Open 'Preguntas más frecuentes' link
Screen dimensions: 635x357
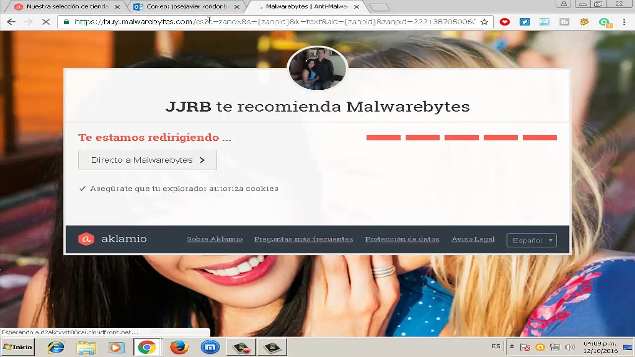[x=304, y=239]
